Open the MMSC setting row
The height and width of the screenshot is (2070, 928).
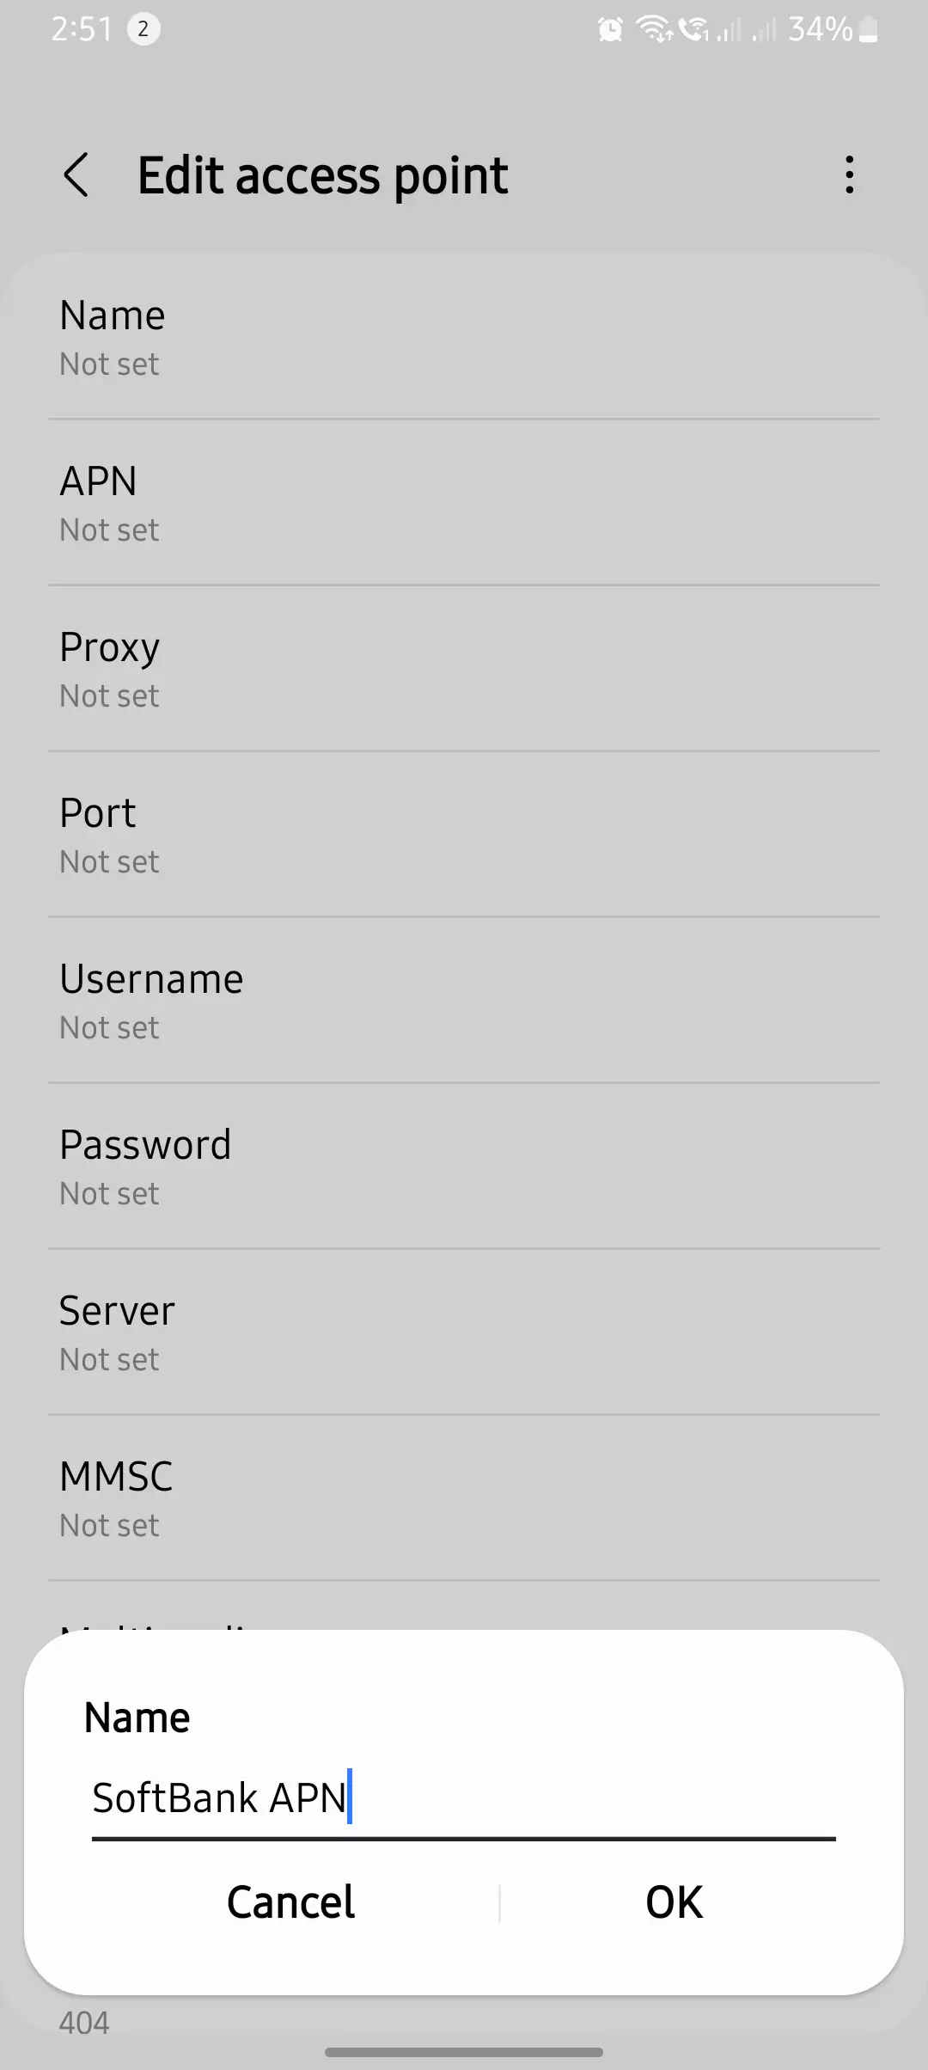[464, 1498]
